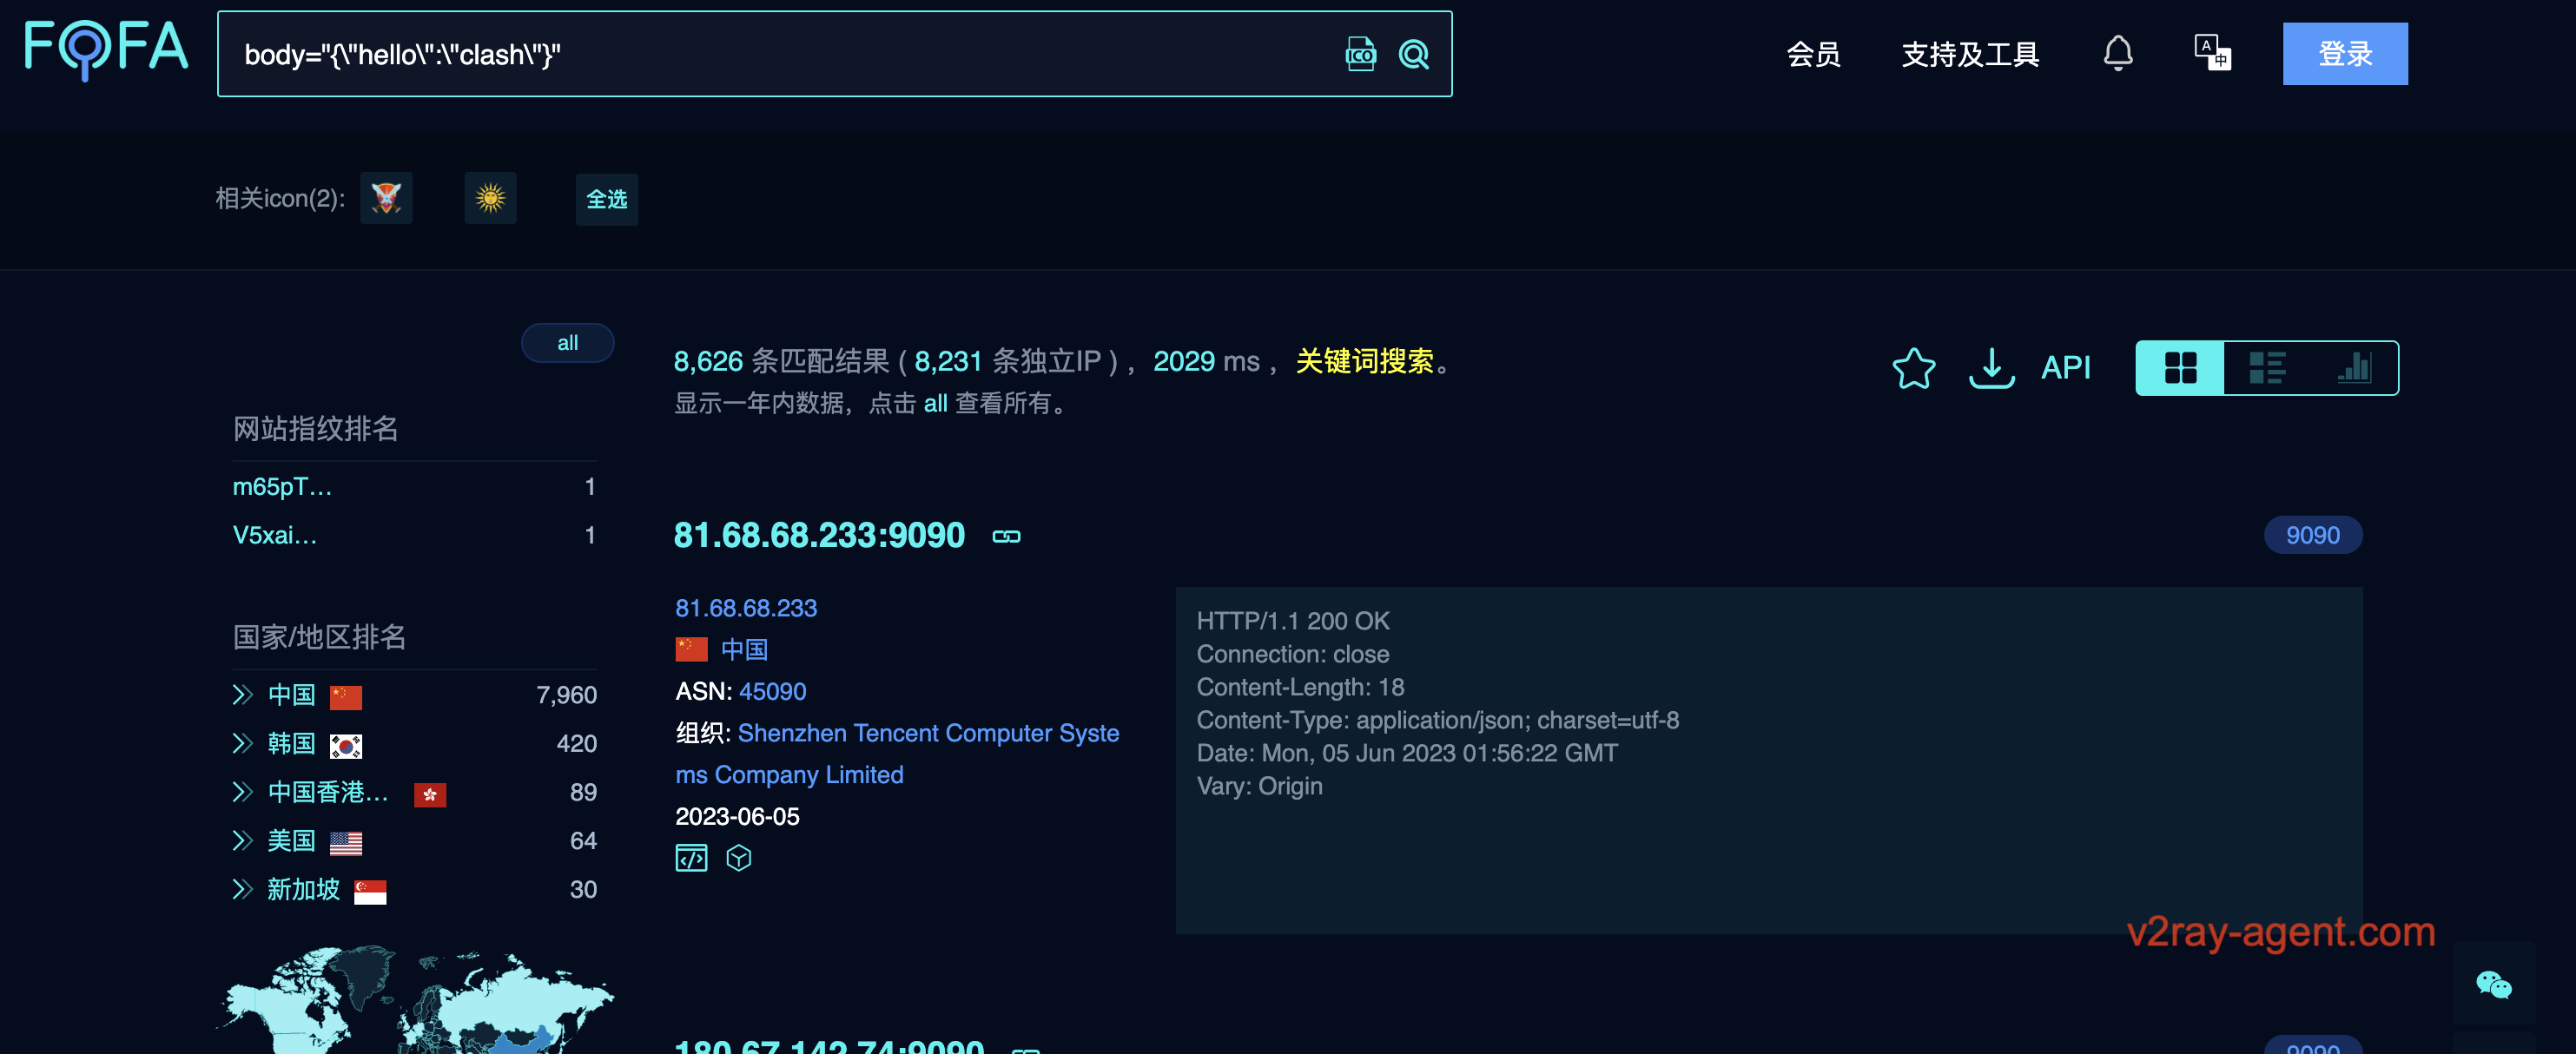Click 关键词搜索 link
Image resolution: width=2576 pixels, height=1054 pixels.
click(x=1364, y=361)
